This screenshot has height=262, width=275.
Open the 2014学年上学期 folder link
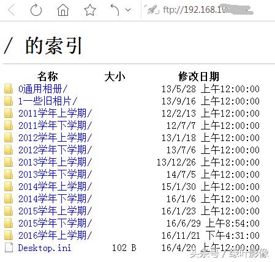point(55,187)
